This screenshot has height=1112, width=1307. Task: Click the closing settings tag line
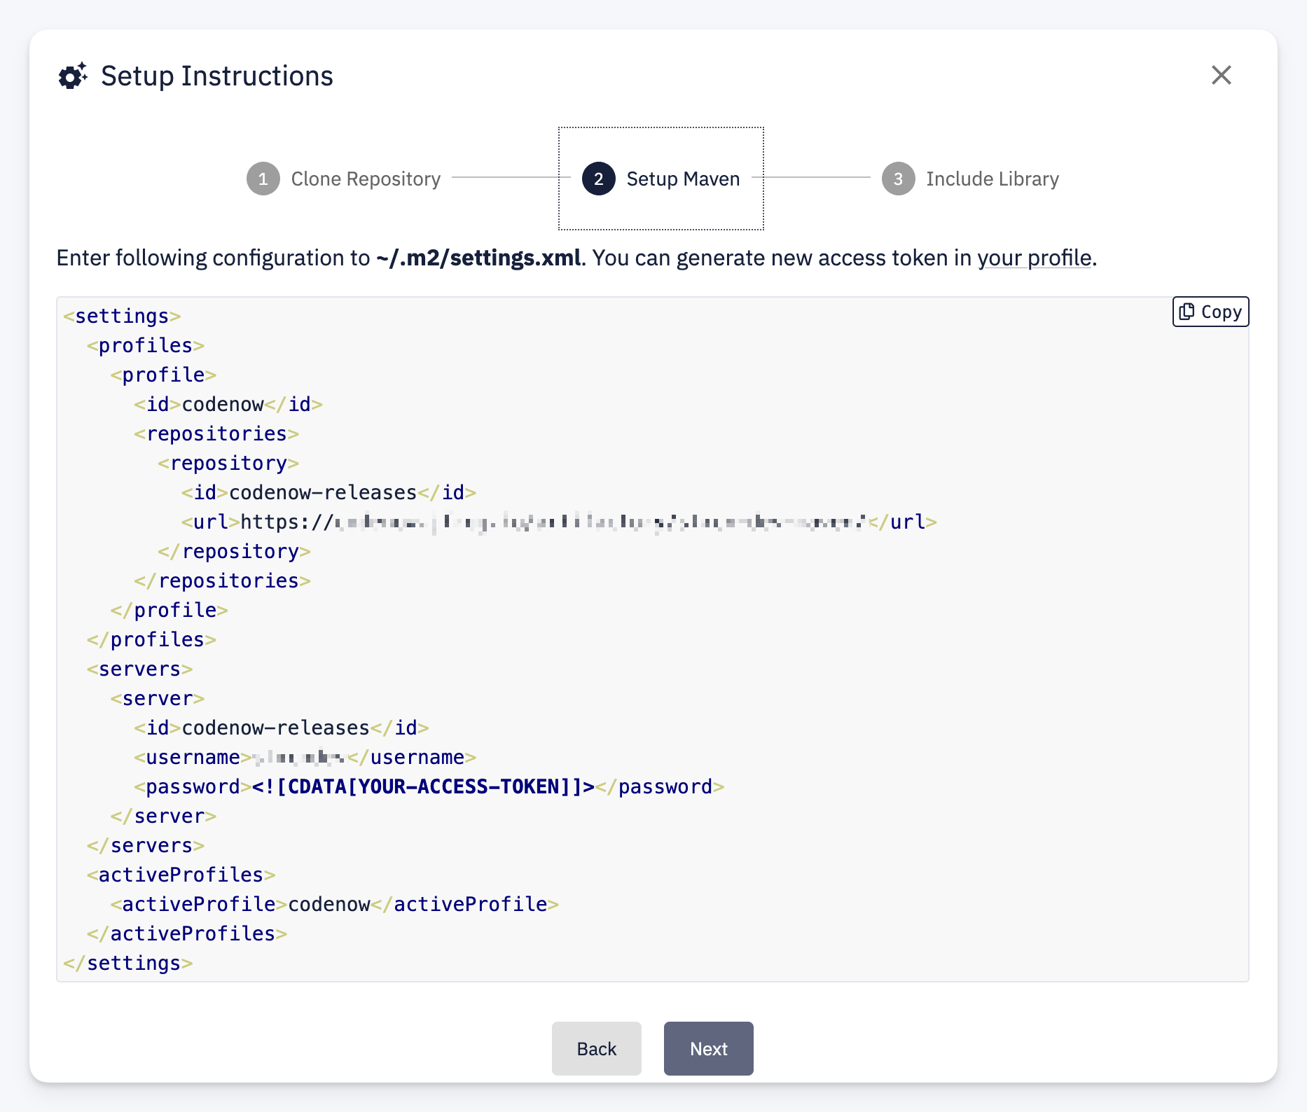click(128, 963)
